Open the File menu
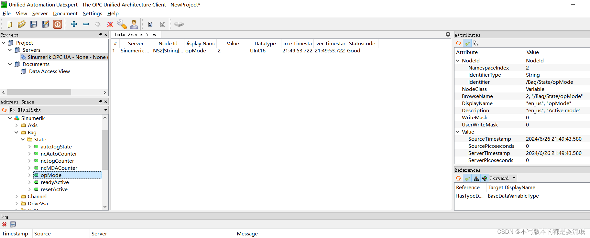 coord(6,13)
